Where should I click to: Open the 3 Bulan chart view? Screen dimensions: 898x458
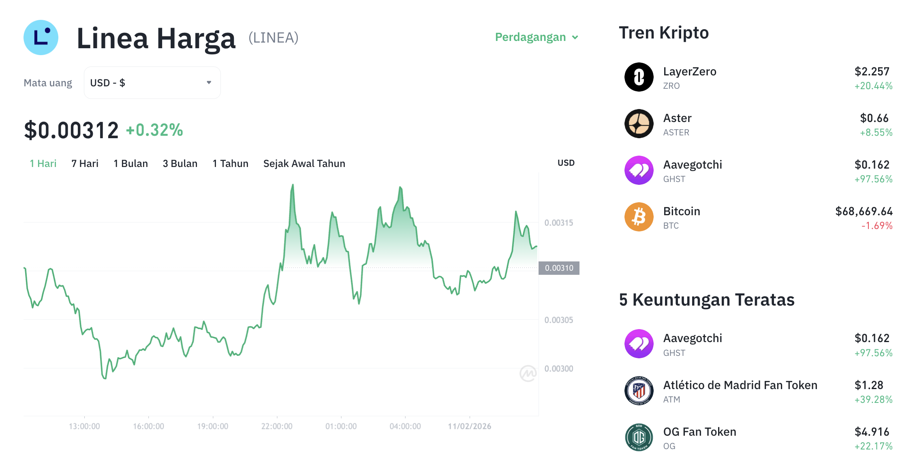click(180, 163)
